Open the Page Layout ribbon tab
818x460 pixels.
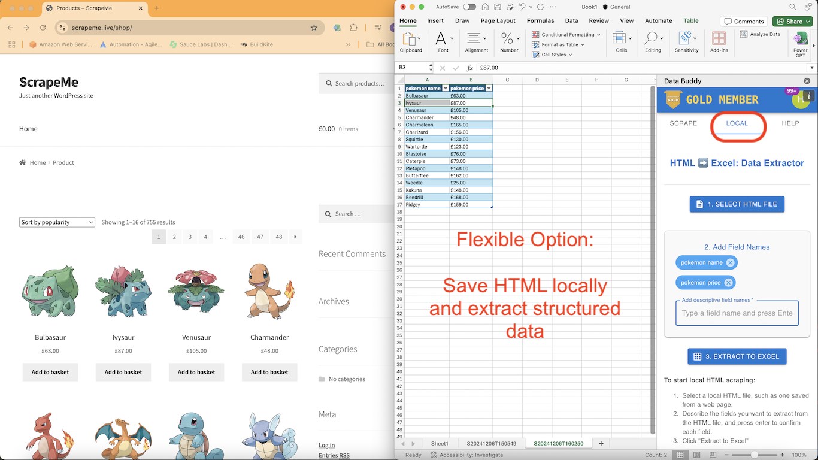coord(498,20)
